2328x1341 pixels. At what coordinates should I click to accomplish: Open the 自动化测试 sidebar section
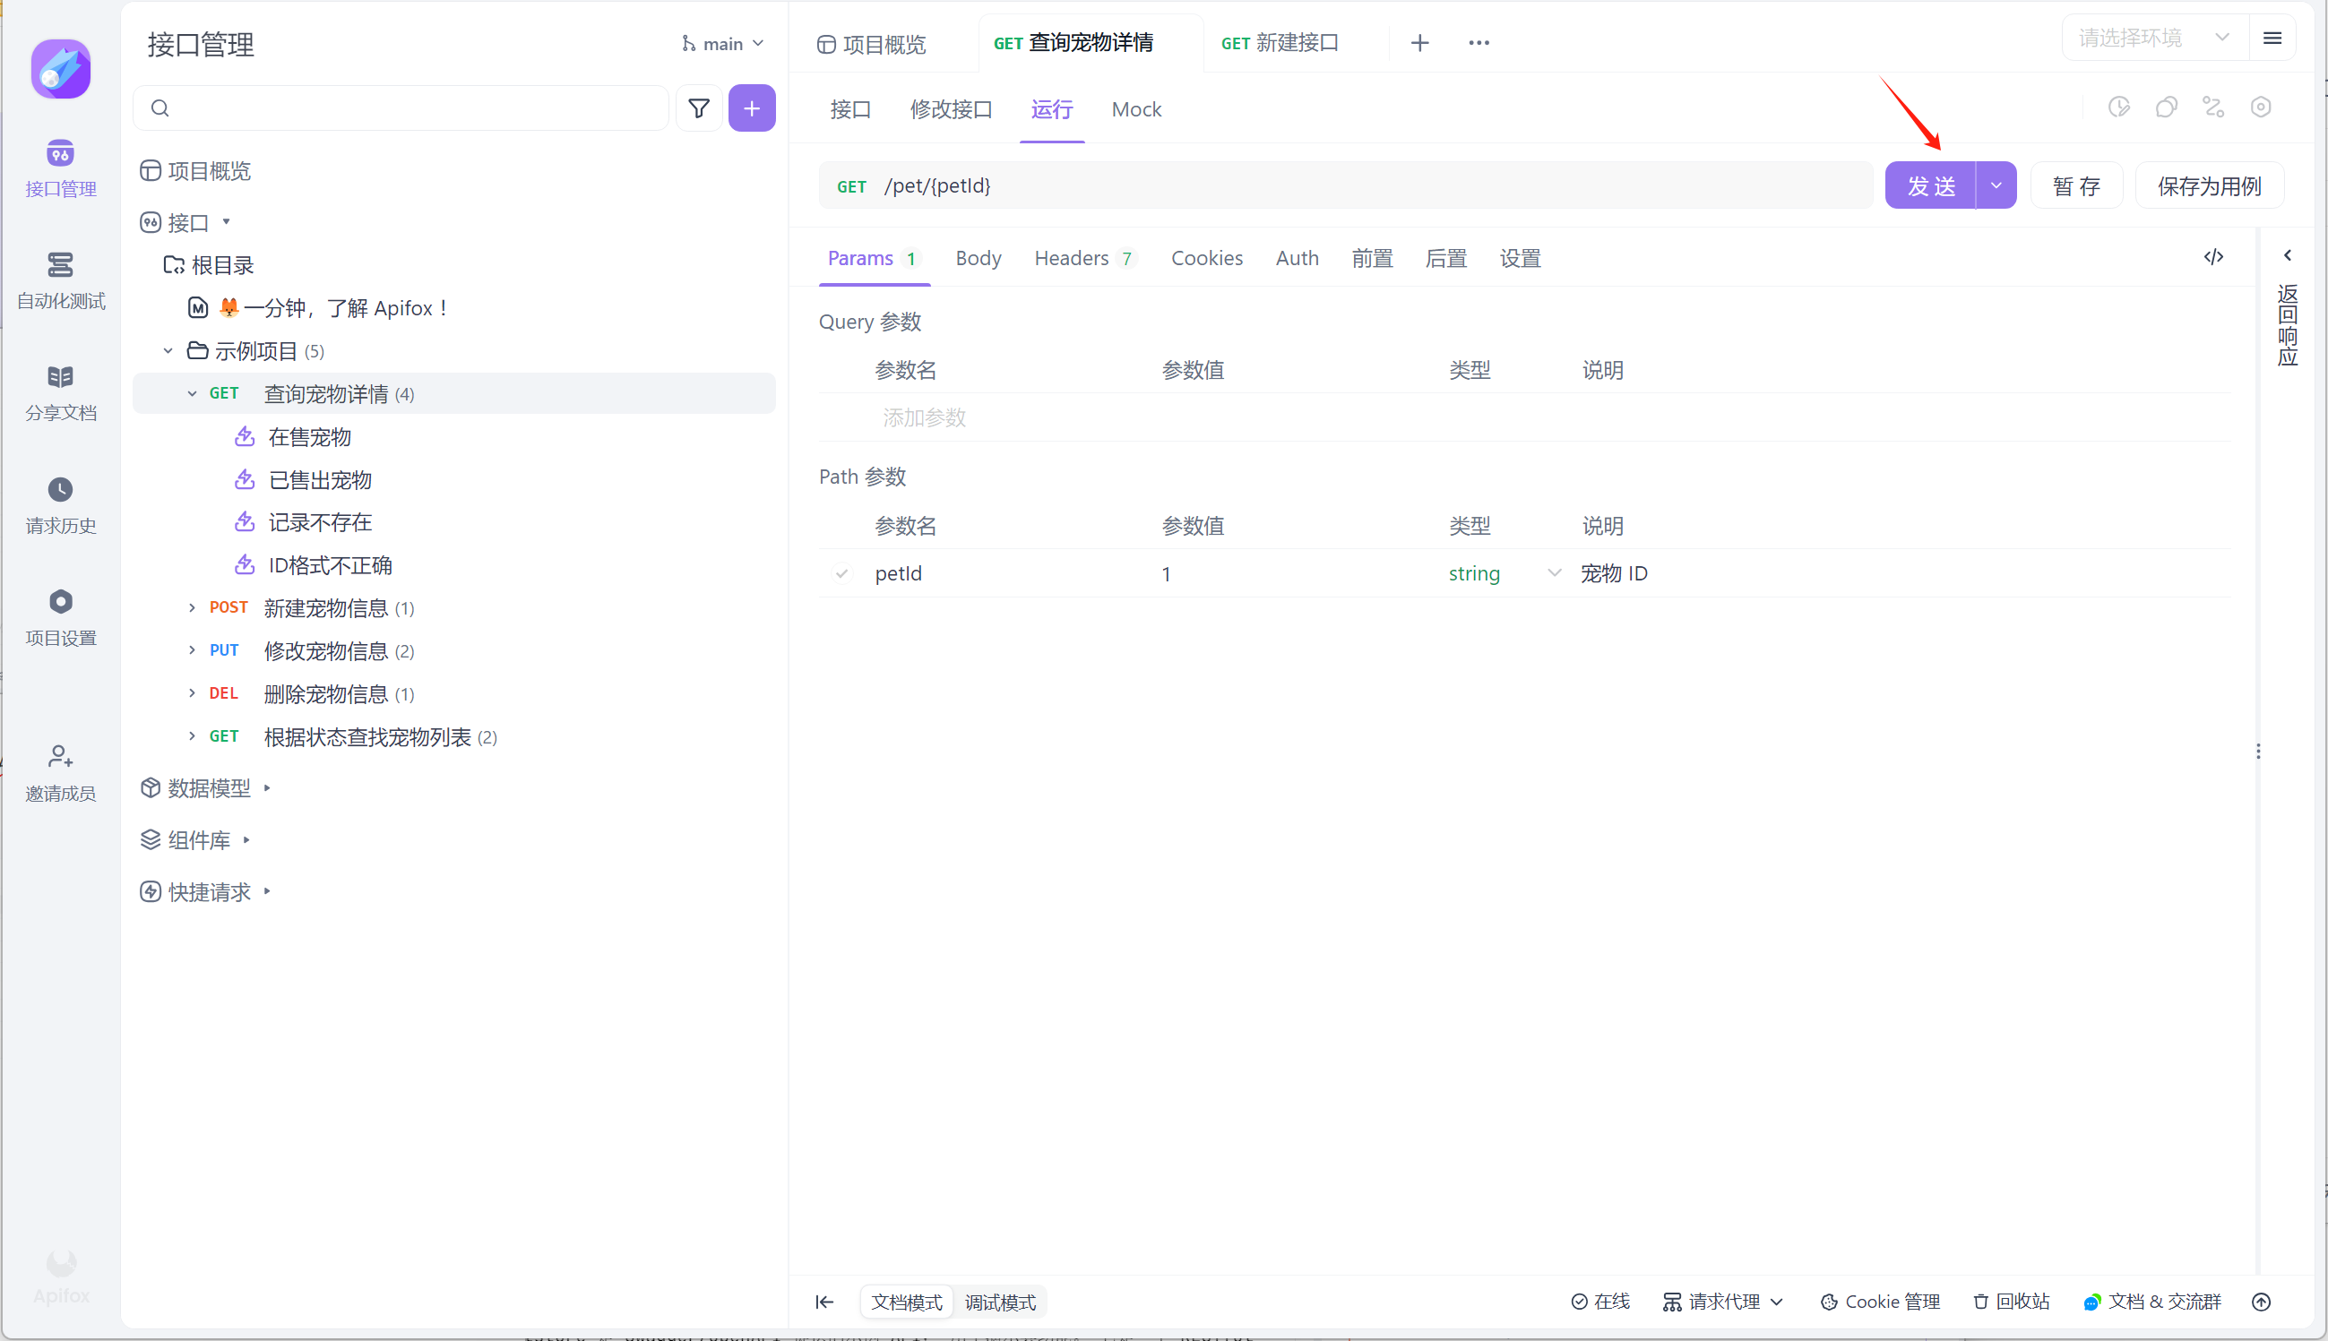tap(61, 280)
